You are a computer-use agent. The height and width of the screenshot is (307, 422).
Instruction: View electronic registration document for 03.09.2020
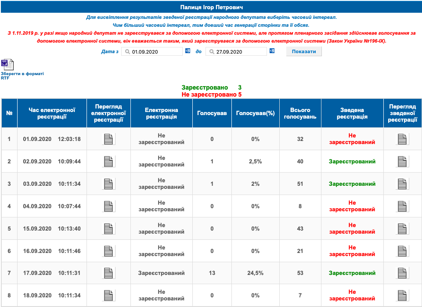(x=108, y=184)
